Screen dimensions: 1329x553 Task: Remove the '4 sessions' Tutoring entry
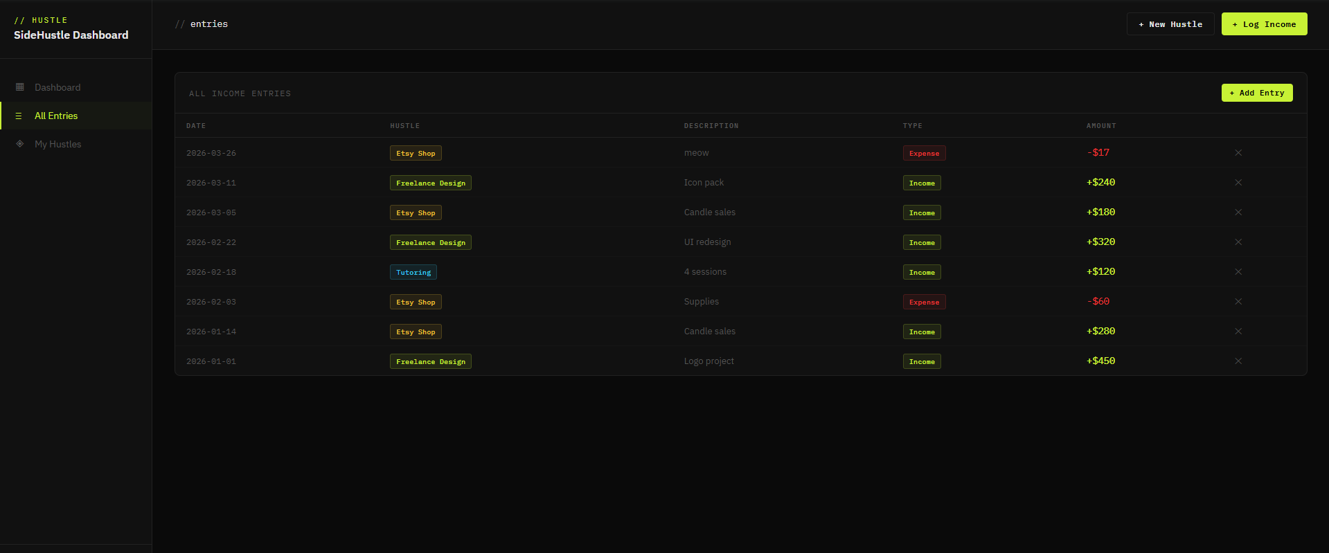tap(1238, 272)
